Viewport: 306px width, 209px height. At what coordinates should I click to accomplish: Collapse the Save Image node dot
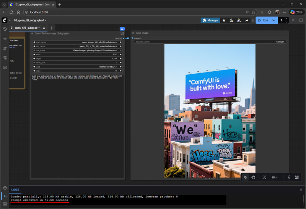point(133,33)
